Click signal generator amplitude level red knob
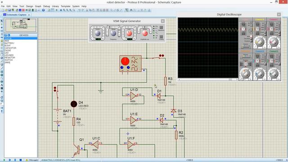Image resolution: width=288 pixels, height=162 pixels. (129, 33)
